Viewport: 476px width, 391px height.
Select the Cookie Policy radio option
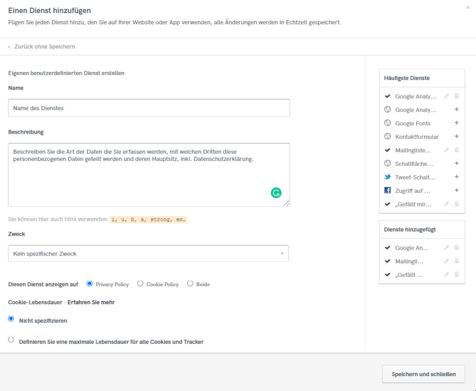(x=141, y=284)
